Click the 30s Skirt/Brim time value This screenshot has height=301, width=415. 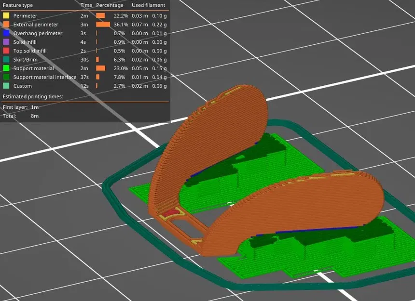pos(84,60)
